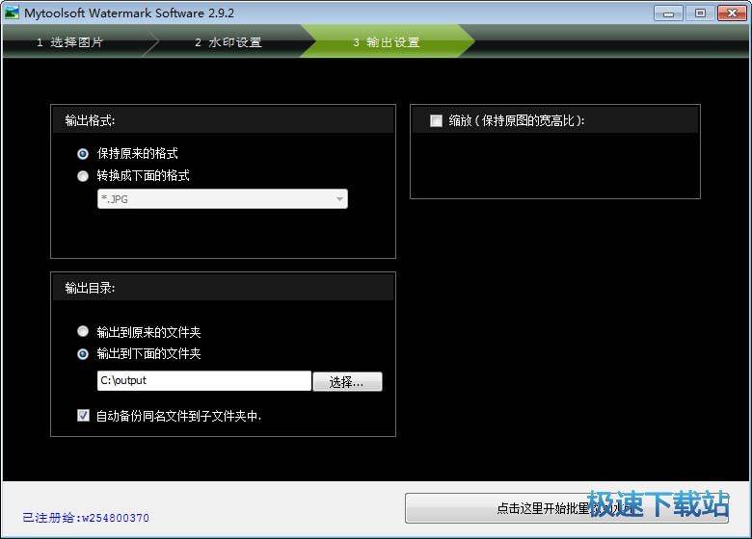Click the Mytoolsoft app icon in title bar
Image resolution: width=752 pixels, height=539 pixels.
[12, 13]
